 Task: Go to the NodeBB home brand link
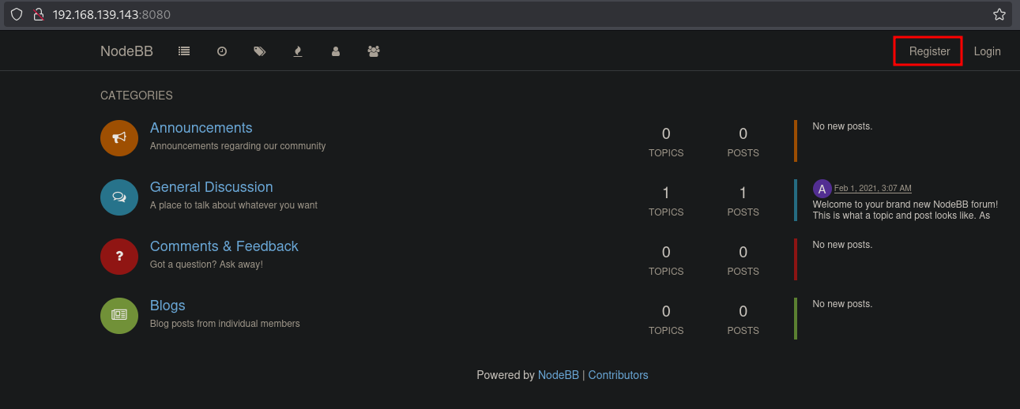126,51
